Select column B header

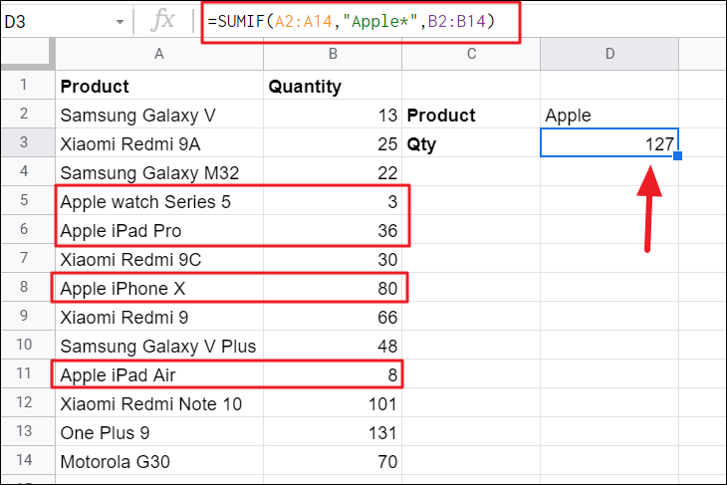333,56
